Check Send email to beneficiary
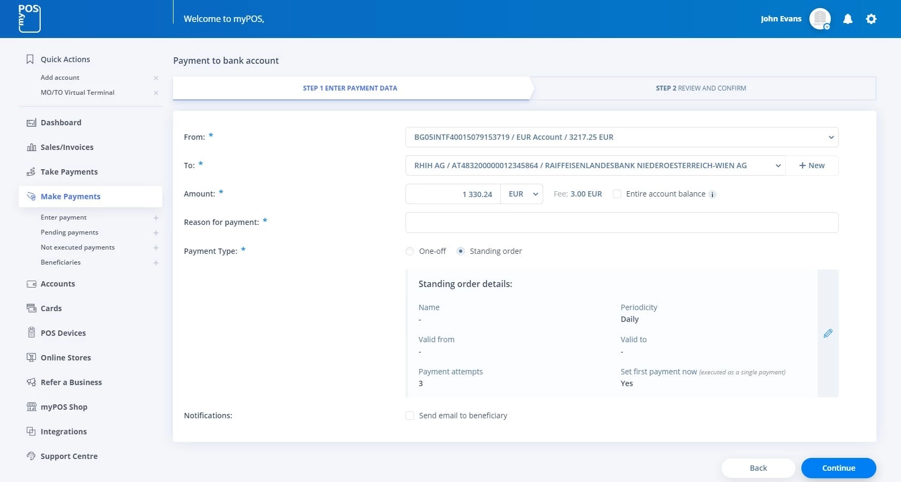901x482 pixels. point(410,416)
